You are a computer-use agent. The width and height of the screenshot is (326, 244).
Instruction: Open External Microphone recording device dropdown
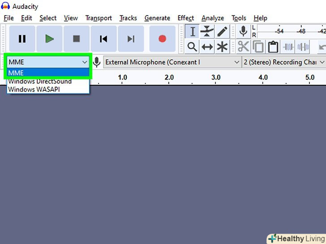pos(172,62)
